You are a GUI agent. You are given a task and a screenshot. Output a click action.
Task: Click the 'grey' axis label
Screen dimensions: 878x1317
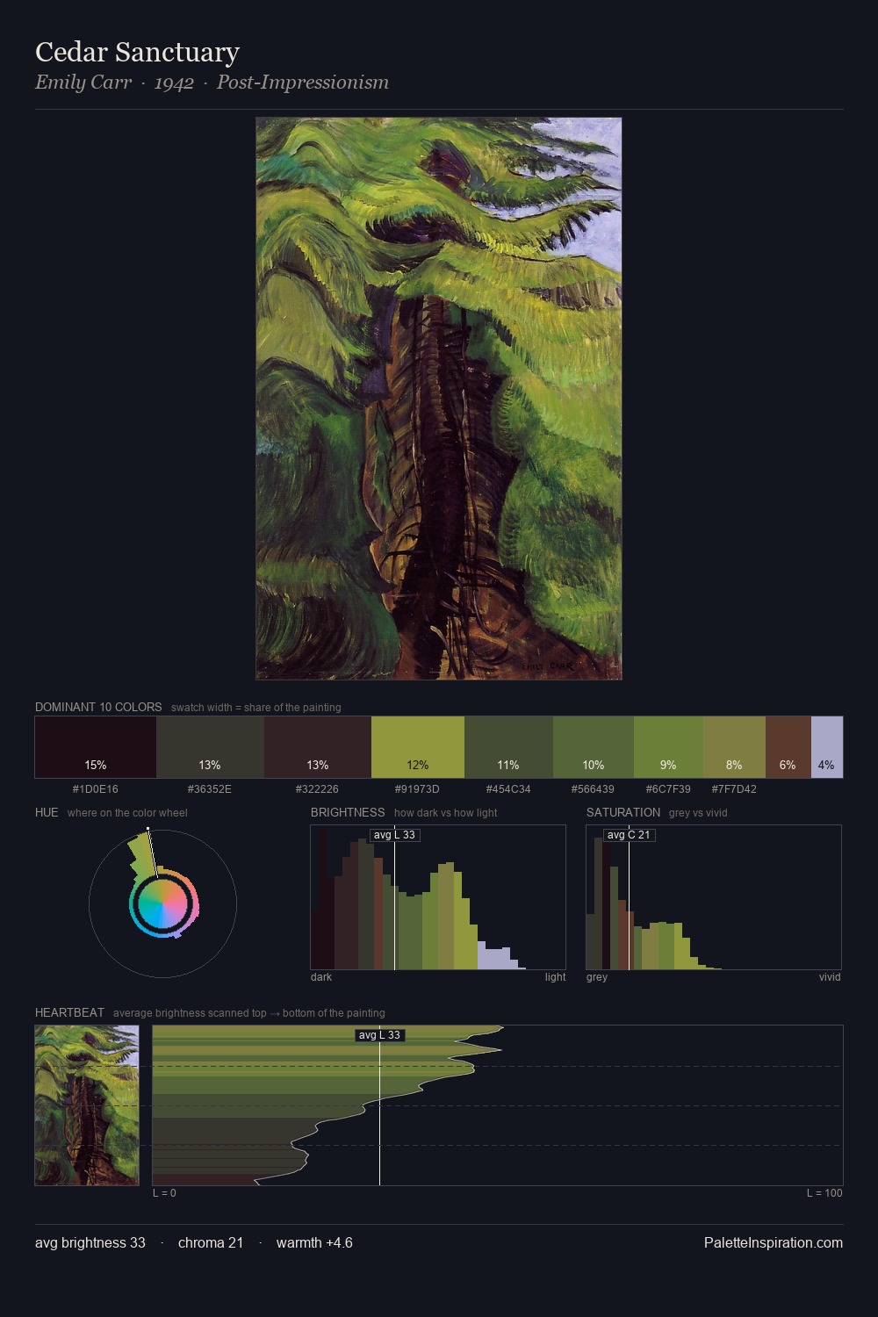pos(597,976)
